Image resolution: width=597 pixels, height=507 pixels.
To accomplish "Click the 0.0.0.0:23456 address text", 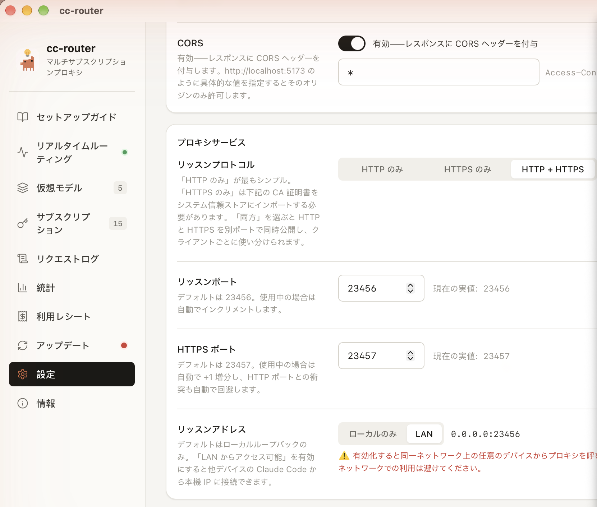I will tap(485, 434).
